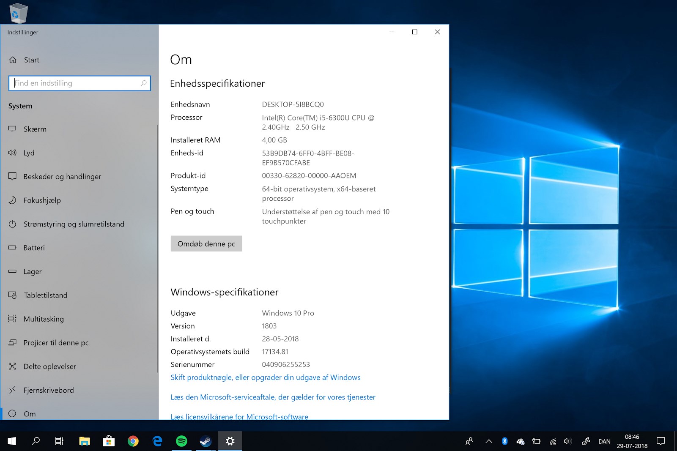Open clock and calendar flyout

pos(632,441)
